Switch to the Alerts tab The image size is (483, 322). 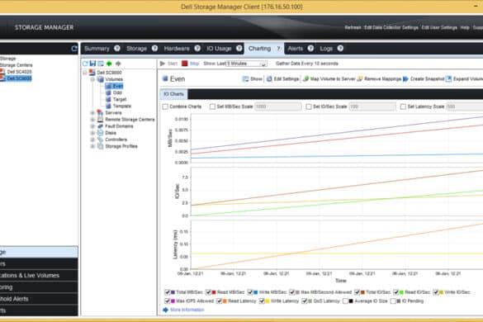(x=296, y=49)
